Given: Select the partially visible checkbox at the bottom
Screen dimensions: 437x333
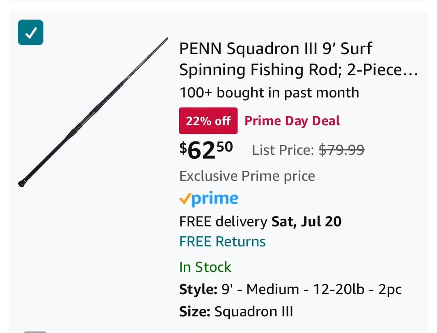Looking at the screenshot, I should pyautogui.click(x=35, y=331).
